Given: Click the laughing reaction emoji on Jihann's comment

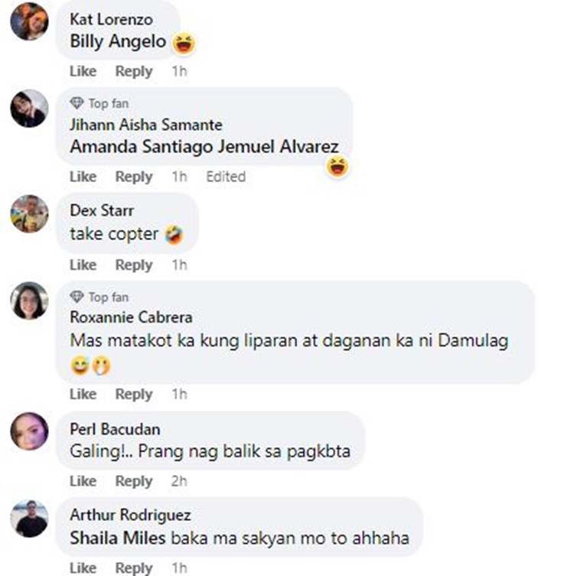Looking at the screenshot, I should coord(338,166).
